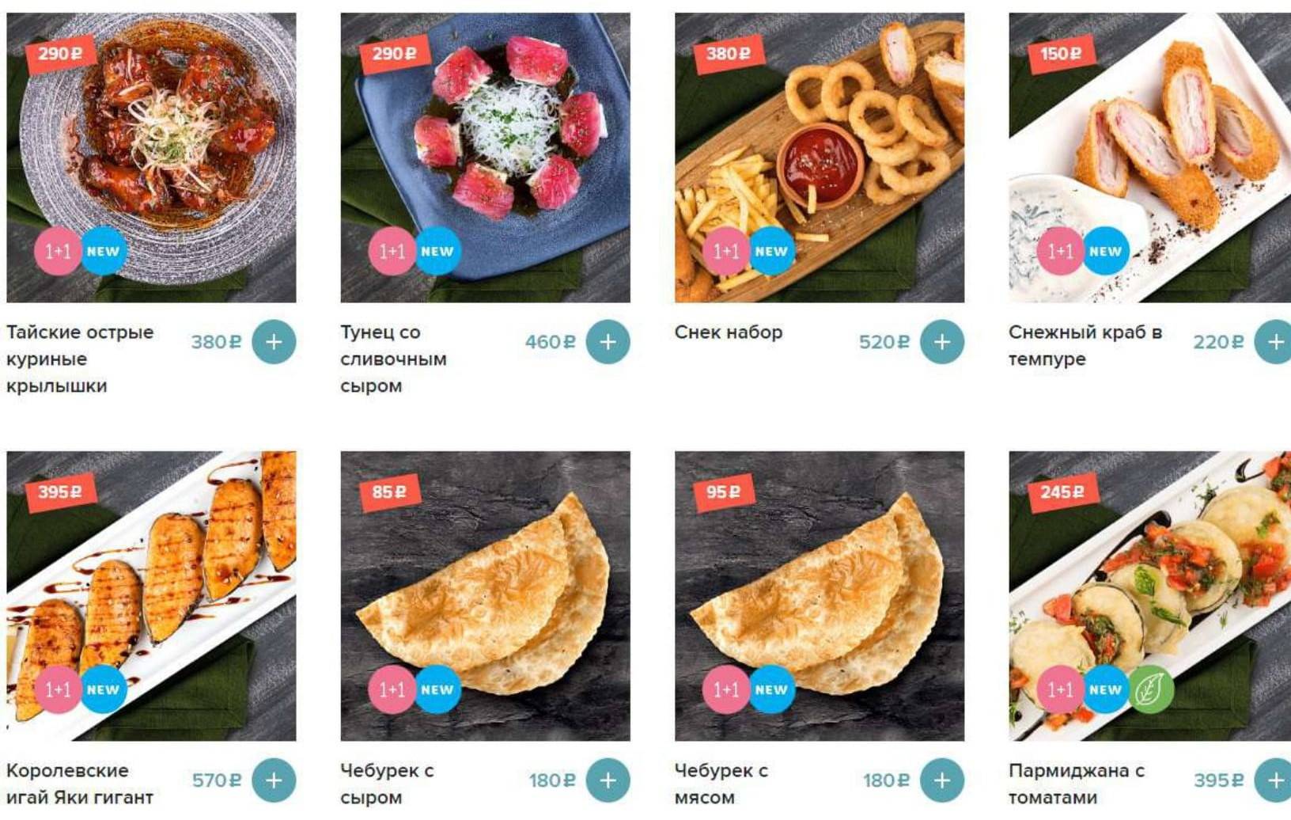
Task: Add Снек набор with plus button
Action: [x=941, y=342]
